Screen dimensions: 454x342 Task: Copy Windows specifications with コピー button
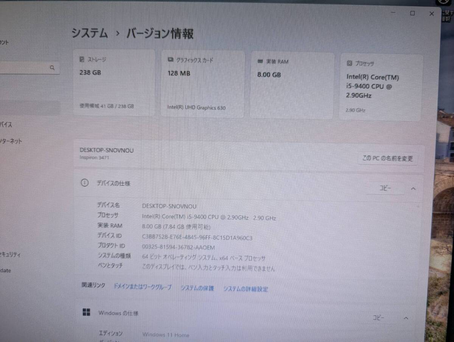(379, 318)
